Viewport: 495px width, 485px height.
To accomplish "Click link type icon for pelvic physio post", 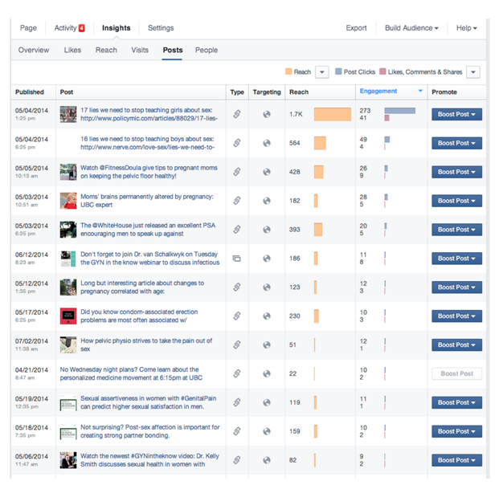I will coord(237,345).
